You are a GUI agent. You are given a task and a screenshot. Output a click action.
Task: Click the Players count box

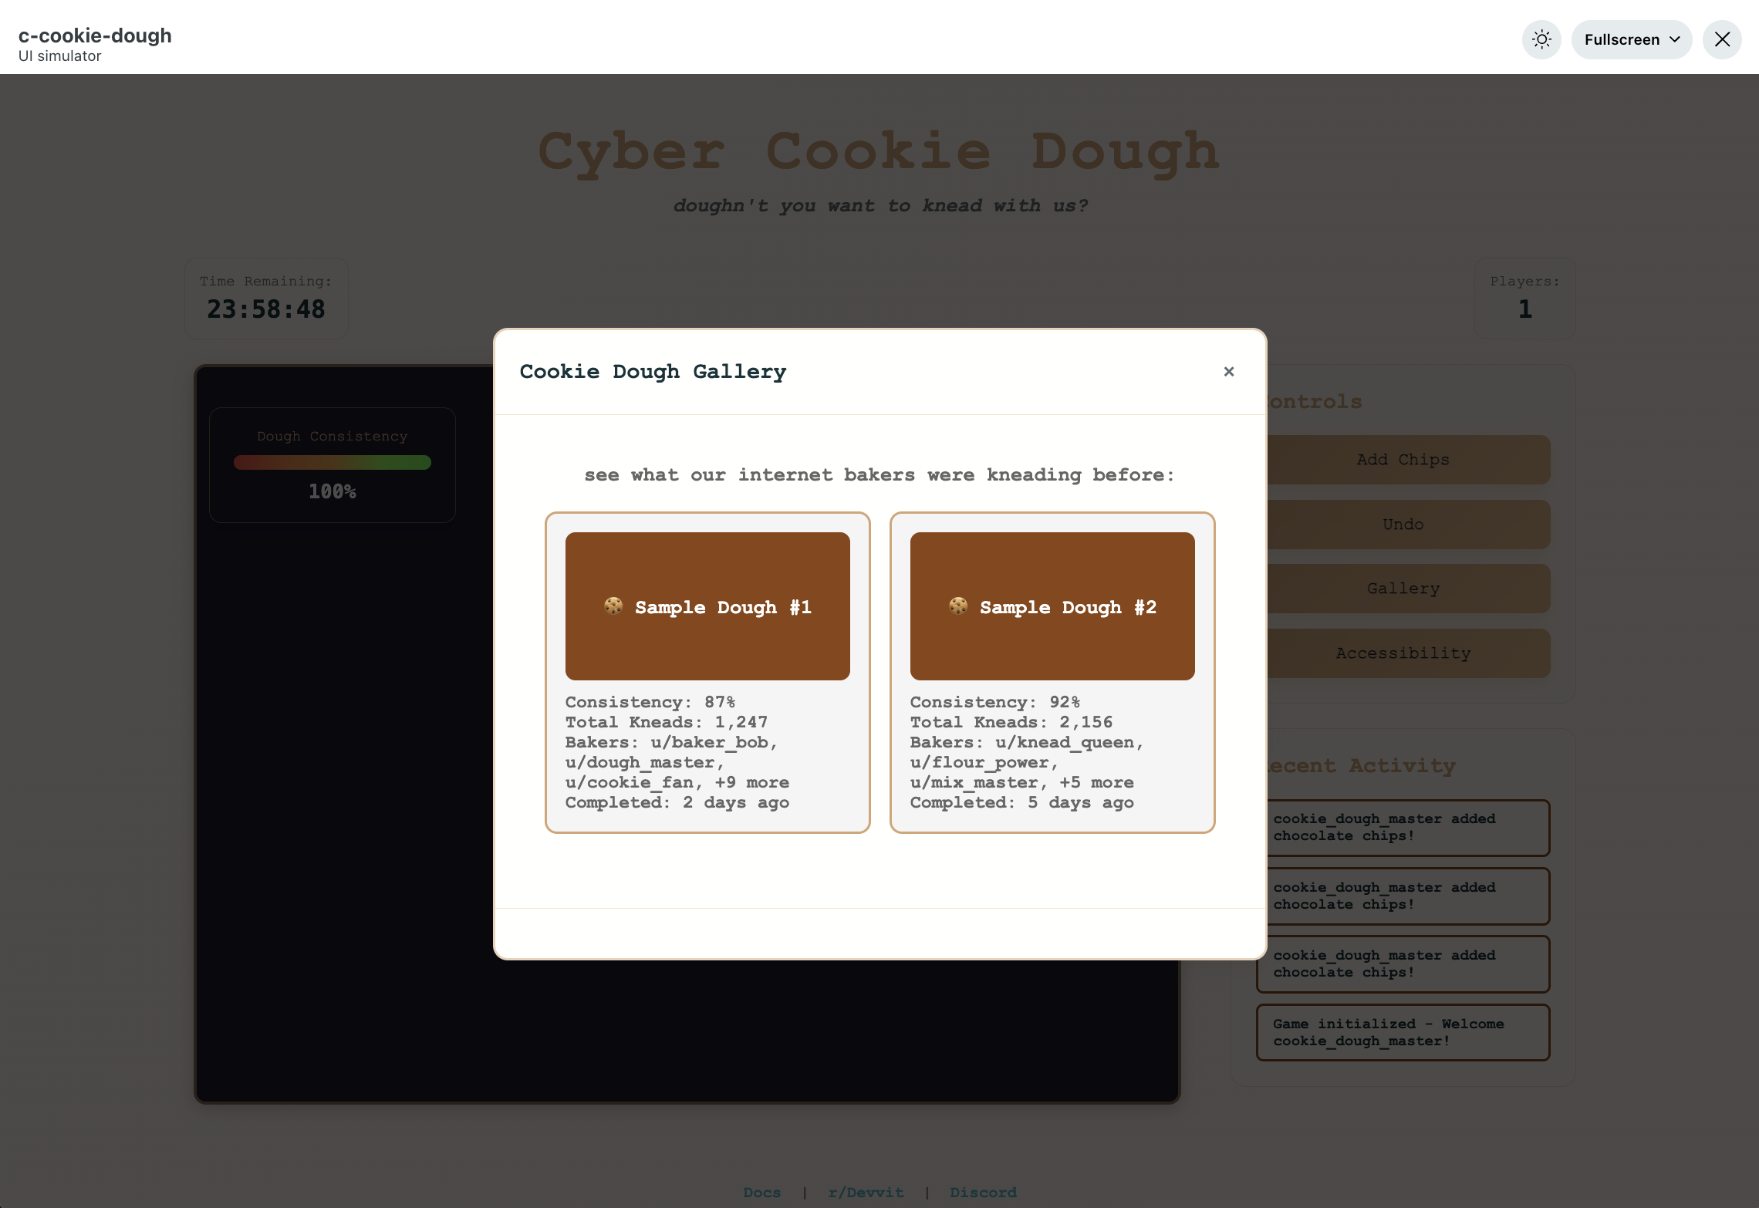point(1524,298)
